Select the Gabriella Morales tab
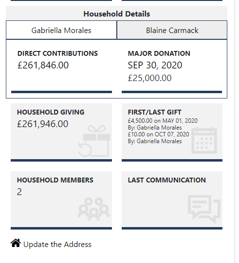This screenshot has height=263, width=239. 61,30
